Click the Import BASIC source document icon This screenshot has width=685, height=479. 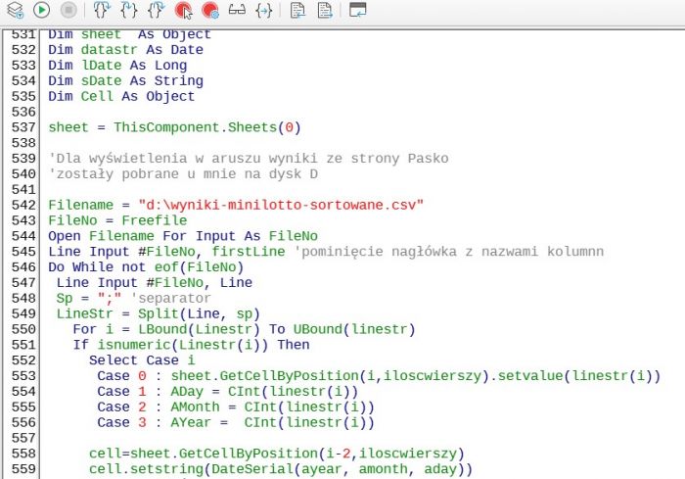297,10
